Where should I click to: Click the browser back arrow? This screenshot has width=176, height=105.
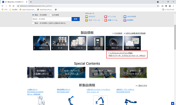(3, 6)
